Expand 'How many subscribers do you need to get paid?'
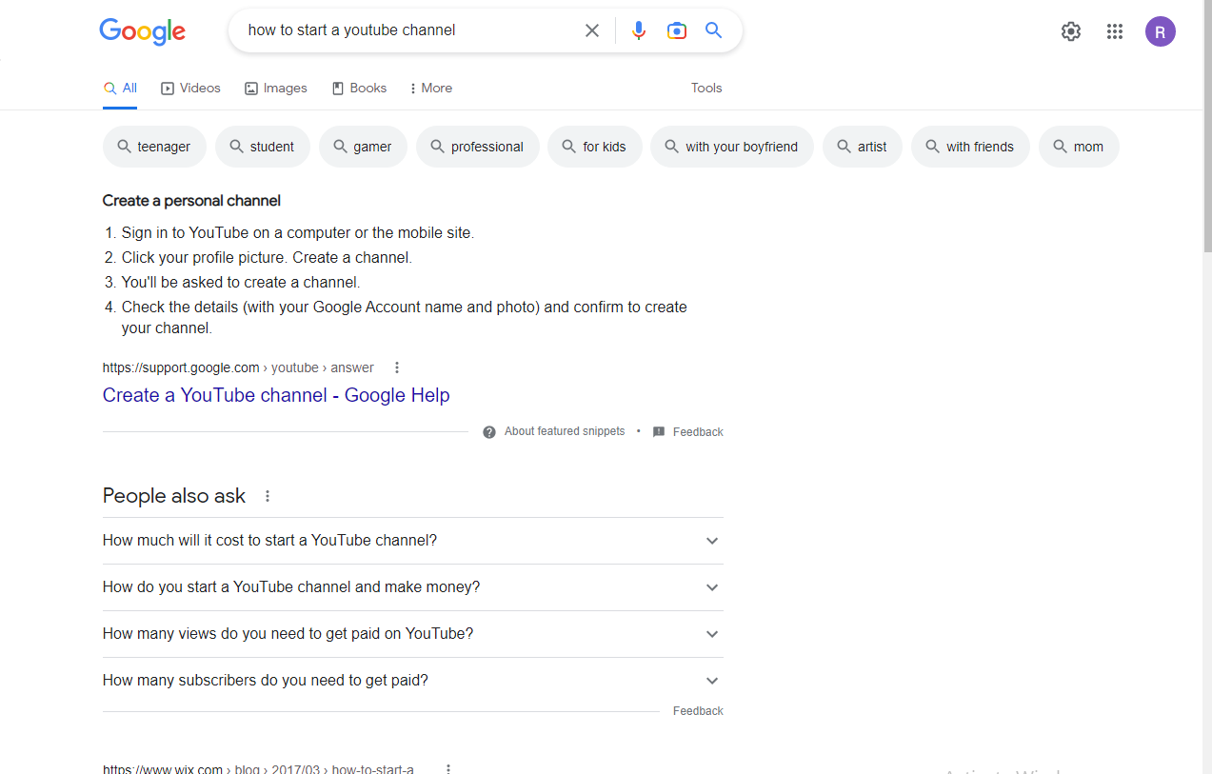1212x774 pixels. click(x=413, y=681)
